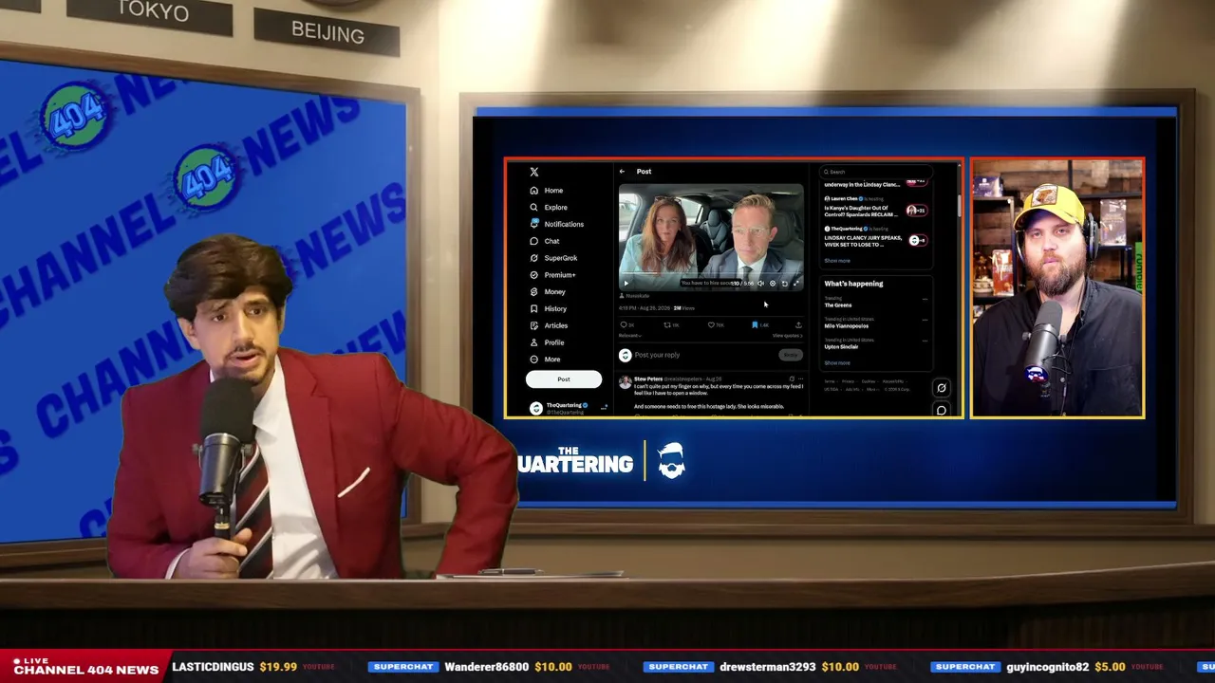Screen dimensions: 1215x683
Task: Click Show more under live spaces
Action: [837, 261]
